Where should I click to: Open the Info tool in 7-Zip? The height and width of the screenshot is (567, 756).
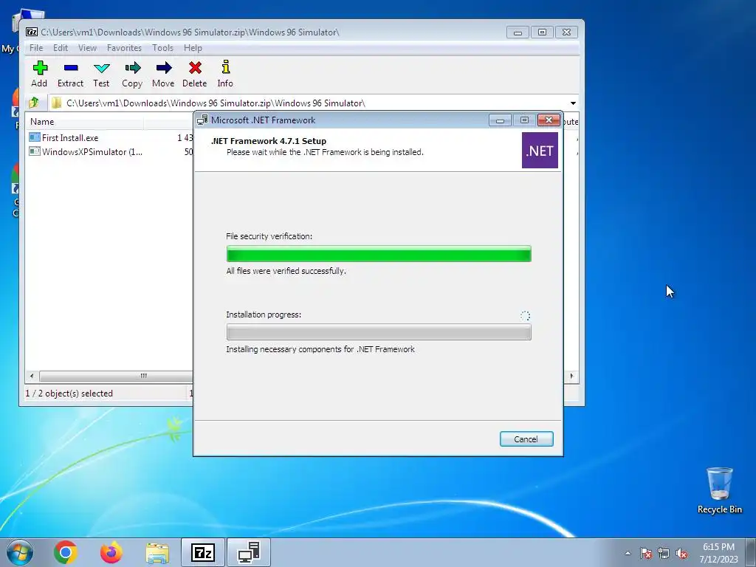pos(225,74)
